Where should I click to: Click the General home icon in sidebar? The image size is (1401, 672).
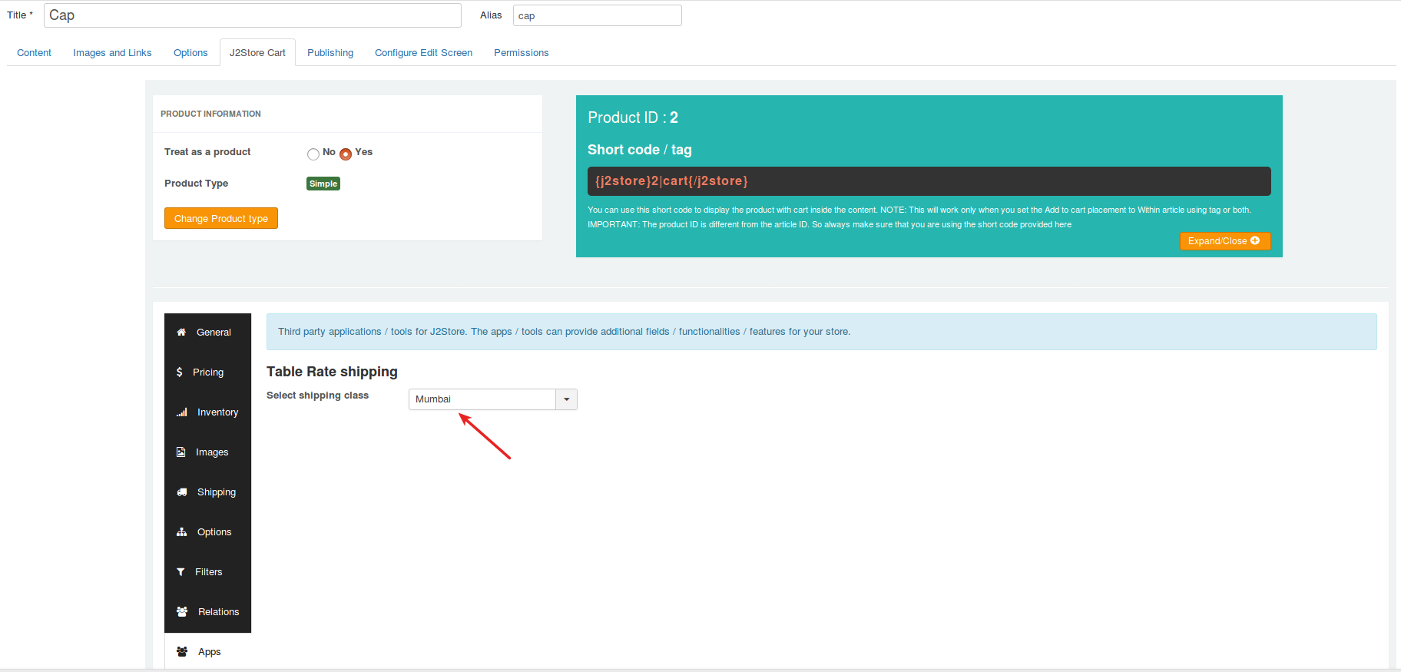[181, 333]
